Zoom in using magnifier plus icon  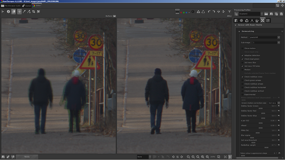pyautogui.click(x=193, y=157)
